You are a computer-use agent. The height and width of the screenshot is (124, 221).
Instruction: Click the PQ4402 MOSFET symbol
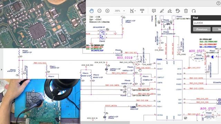pos(102,35)
